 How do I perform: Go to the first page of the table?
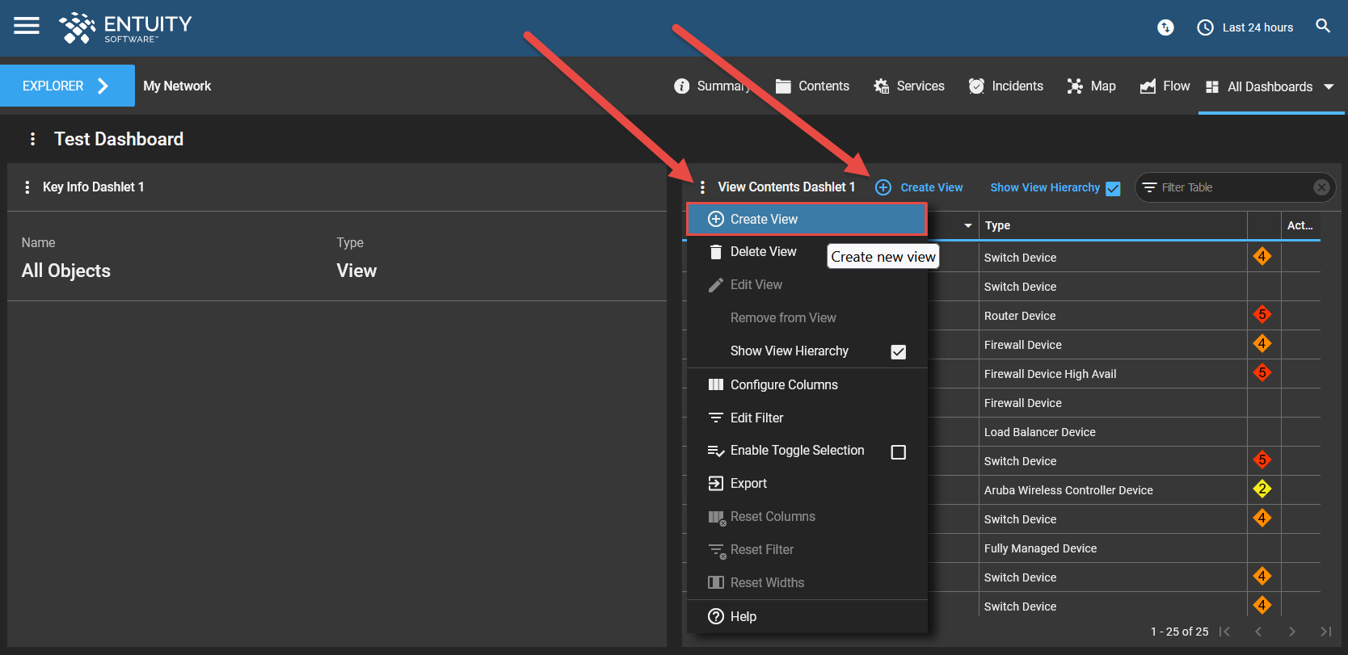click(x=1225, y=632)
